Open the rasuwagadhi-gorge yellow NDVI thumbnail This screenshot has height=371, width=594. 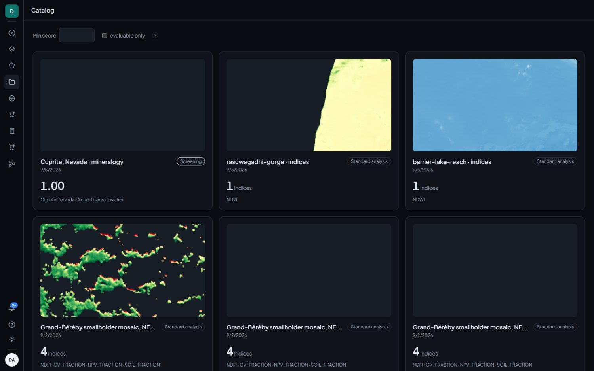click(x=309, y=105)
